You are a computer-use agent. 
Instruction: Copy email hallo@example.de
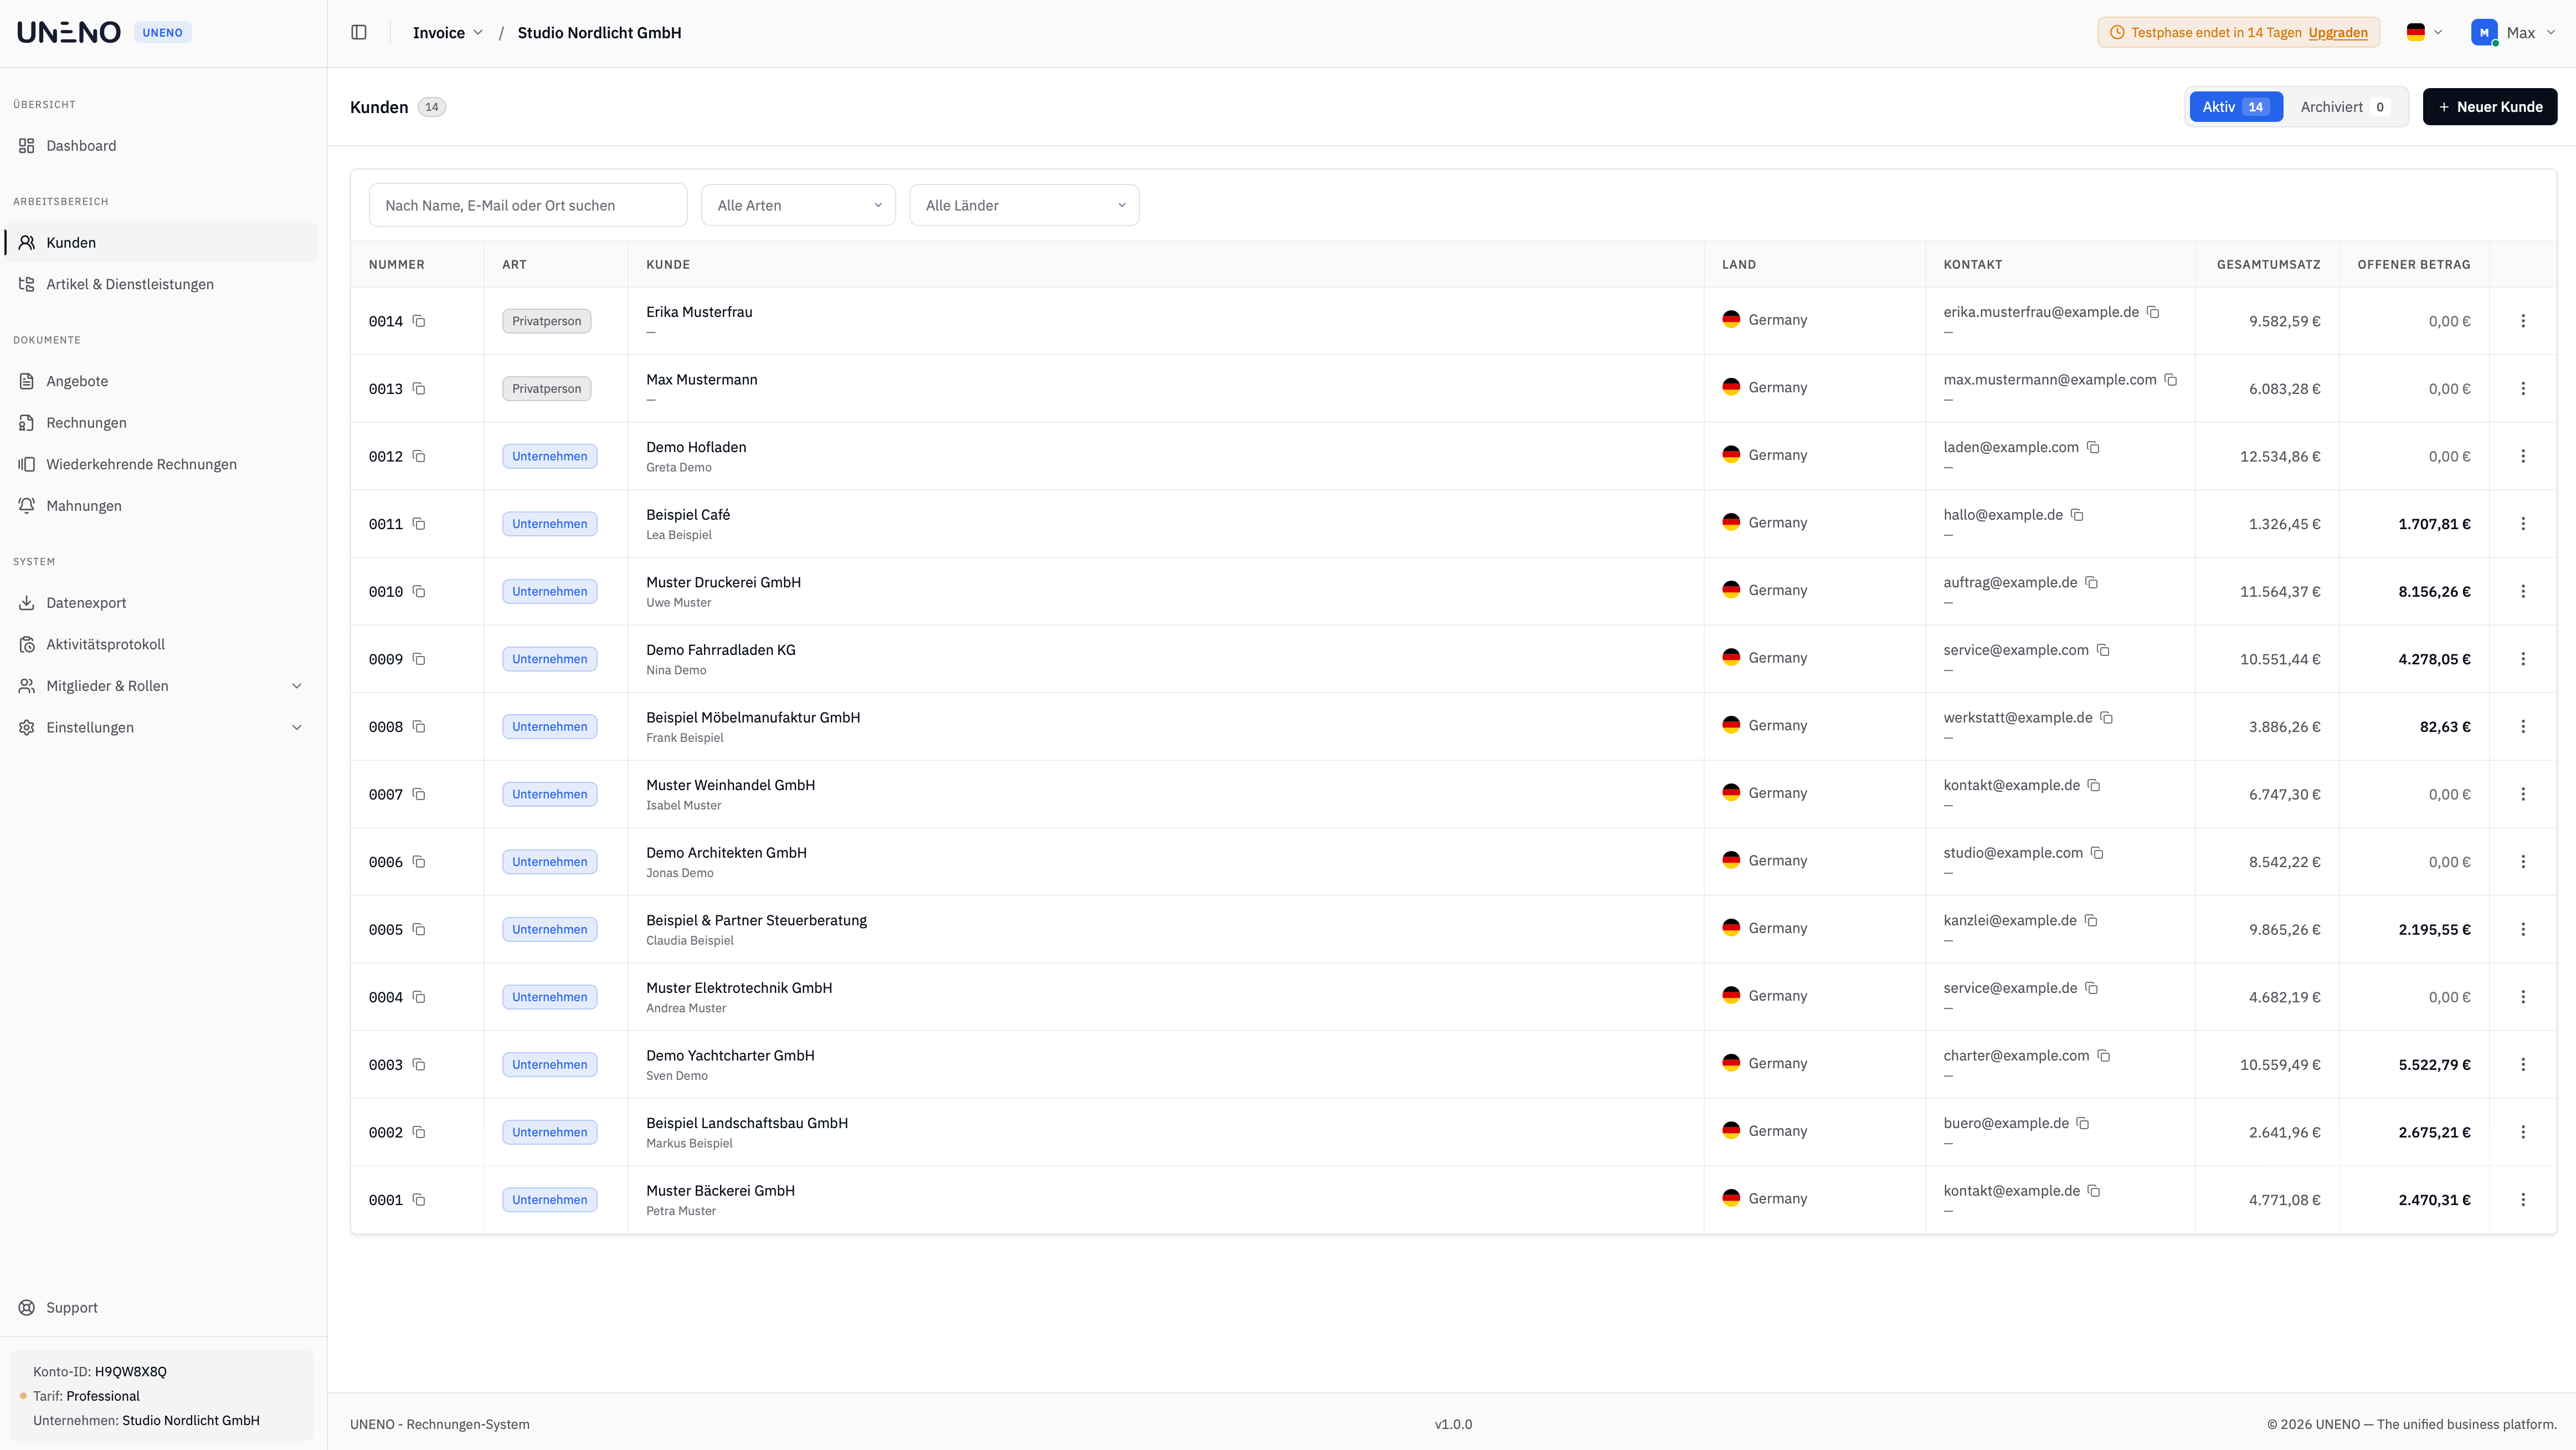point(2077,515)
